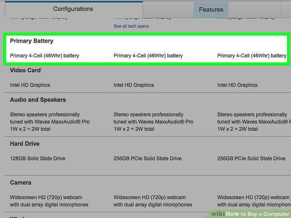Screen dimensions: 291x218
Task: Click third column 46Whr battery text
Action: coord(252,55)
